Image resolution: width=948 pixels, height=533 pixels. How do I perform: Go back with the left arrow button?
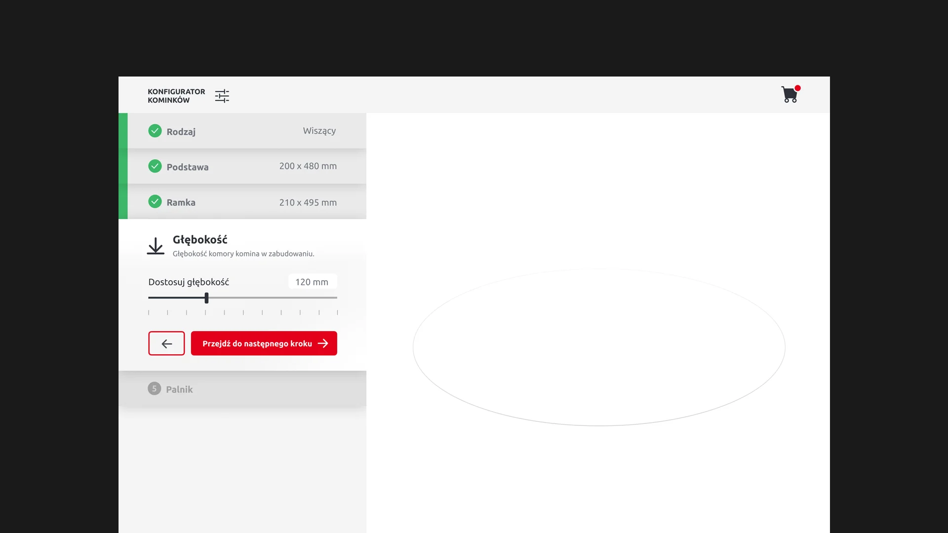[166, 343]
